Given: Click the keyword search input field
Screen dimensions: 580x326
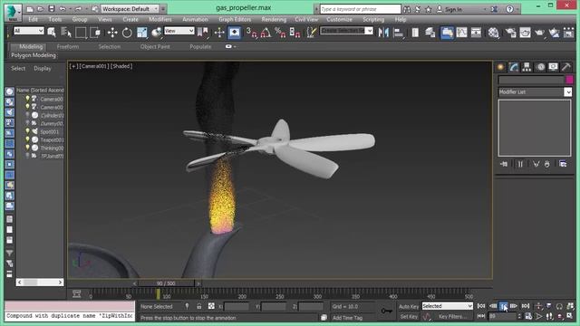Looking at the screenshot, I should [x=360, y=9].
